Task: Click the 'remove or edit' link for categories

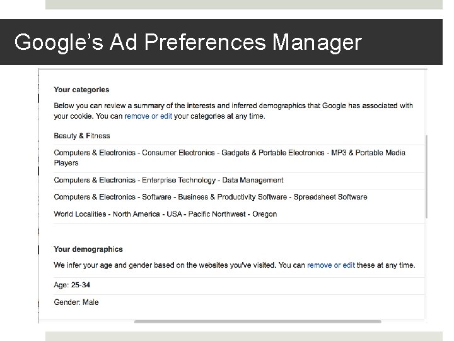Action: (148, 116)
